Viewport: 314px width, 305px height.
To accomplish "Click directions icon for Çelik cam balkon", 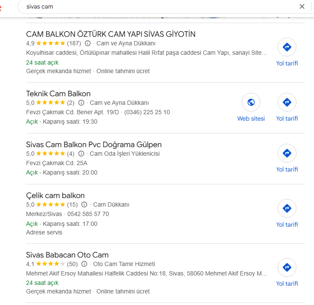I will [x=287, y=208].
